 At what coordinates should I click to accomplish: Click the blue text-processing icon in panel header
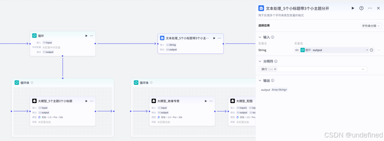click(x=261, y=8)
